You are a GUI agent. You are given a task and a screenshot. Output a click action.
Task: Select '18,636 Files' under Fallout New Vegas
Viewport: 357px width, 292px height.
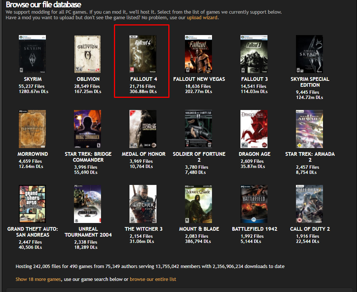click(x=198, y=86)
